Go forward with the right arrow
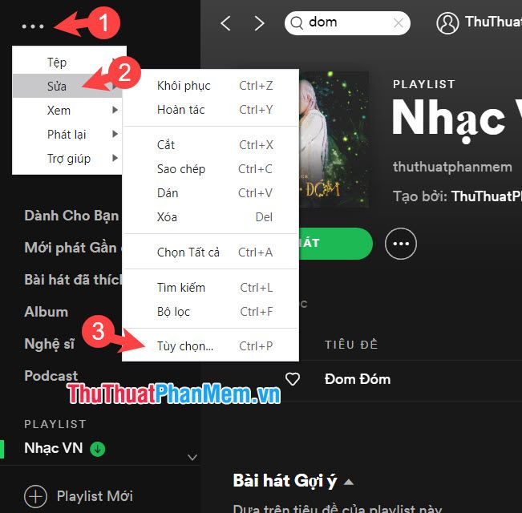The width and height of the screenshot is (522, 513). pos(259,23)
